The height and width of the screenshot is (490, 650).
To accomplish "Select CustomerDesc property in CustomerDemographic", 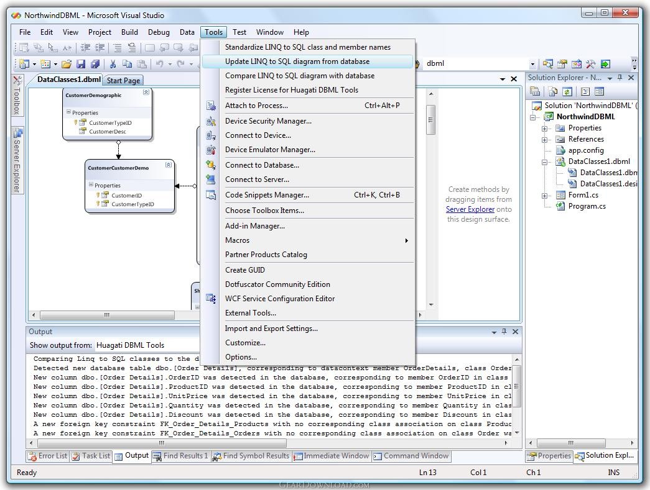I will tap(108, 132).
